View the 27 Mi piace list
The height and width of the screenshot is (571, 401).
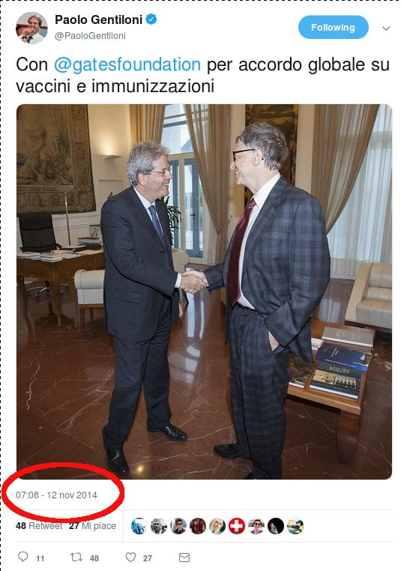(92, 526)
